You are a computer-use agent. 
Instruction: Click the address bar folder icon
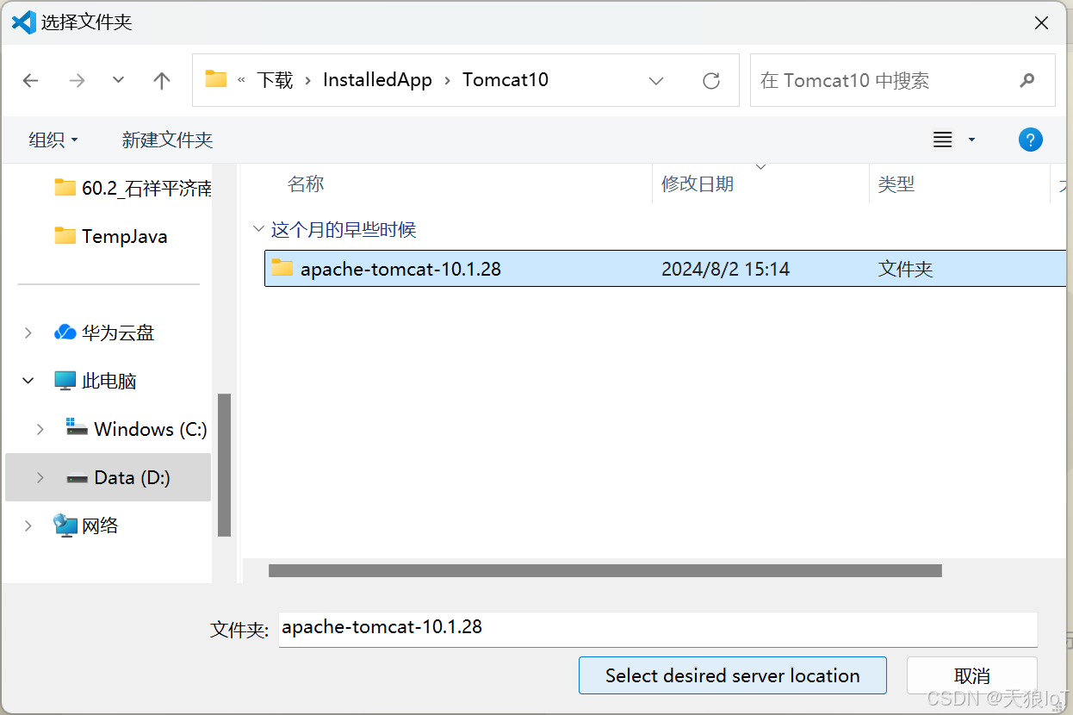point(216,79)
